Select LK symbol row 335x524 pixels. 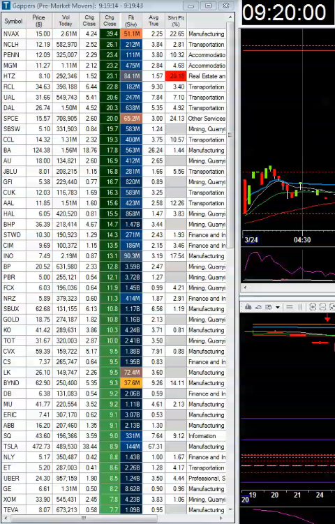point(114,373)
